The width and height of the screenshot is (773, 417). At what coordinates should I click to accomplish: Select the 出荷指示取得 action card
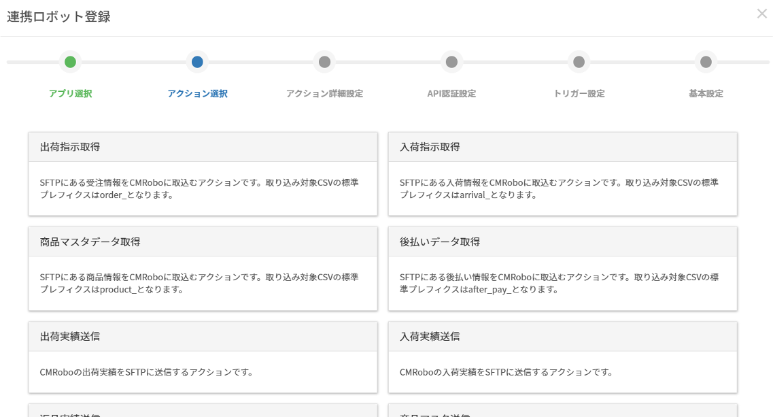203,173
